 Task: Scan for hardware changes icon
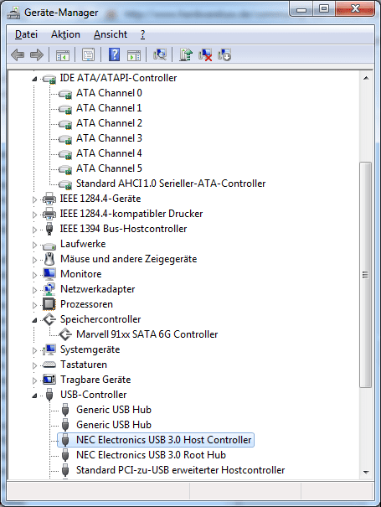[160, 54]
